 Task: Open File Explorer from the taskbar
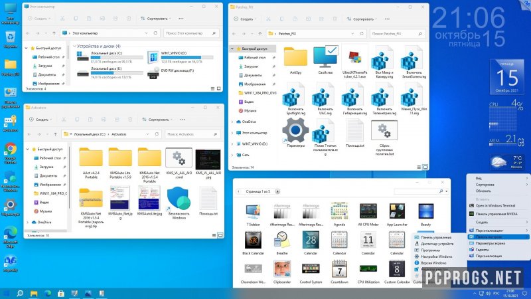point(34,293)
